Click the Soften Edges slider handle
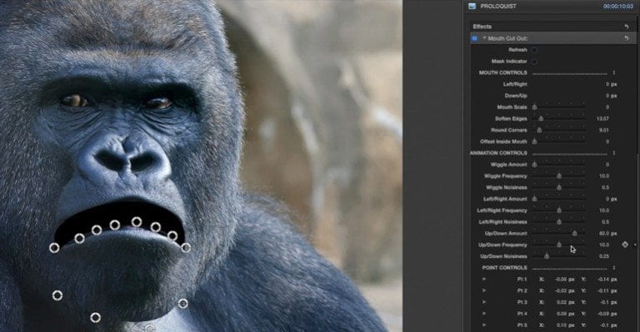Image resolution: width=640 pixels, height=332 pixels. click(541, 118)
